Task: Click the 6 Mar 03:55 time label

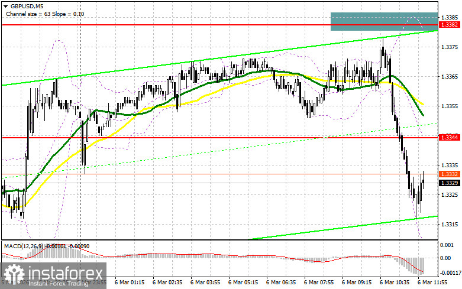Action: coord(205,282)
